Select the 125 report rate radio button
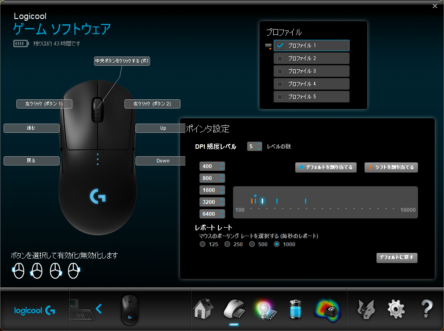The height and width of the screenshot is (331, 444). pyautogui.click(x=203, y=244)
